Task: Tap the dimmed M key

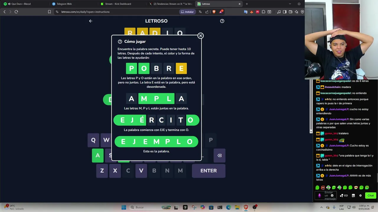Action: (180, 171)
